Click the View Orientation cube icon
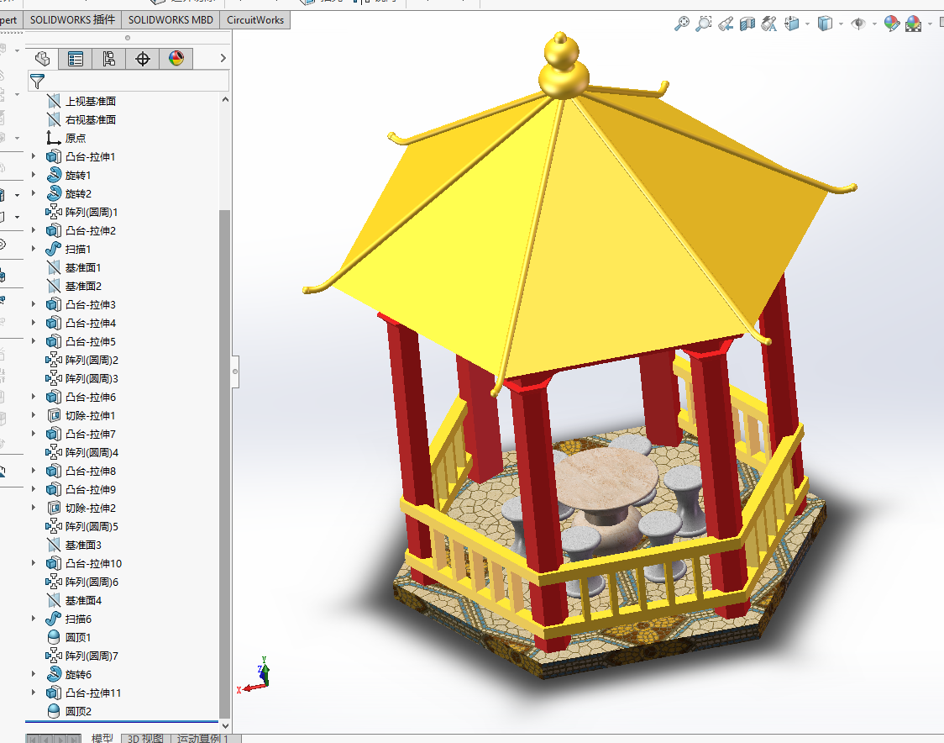Screen dimensions: 944x743 [x=792, y=24]
